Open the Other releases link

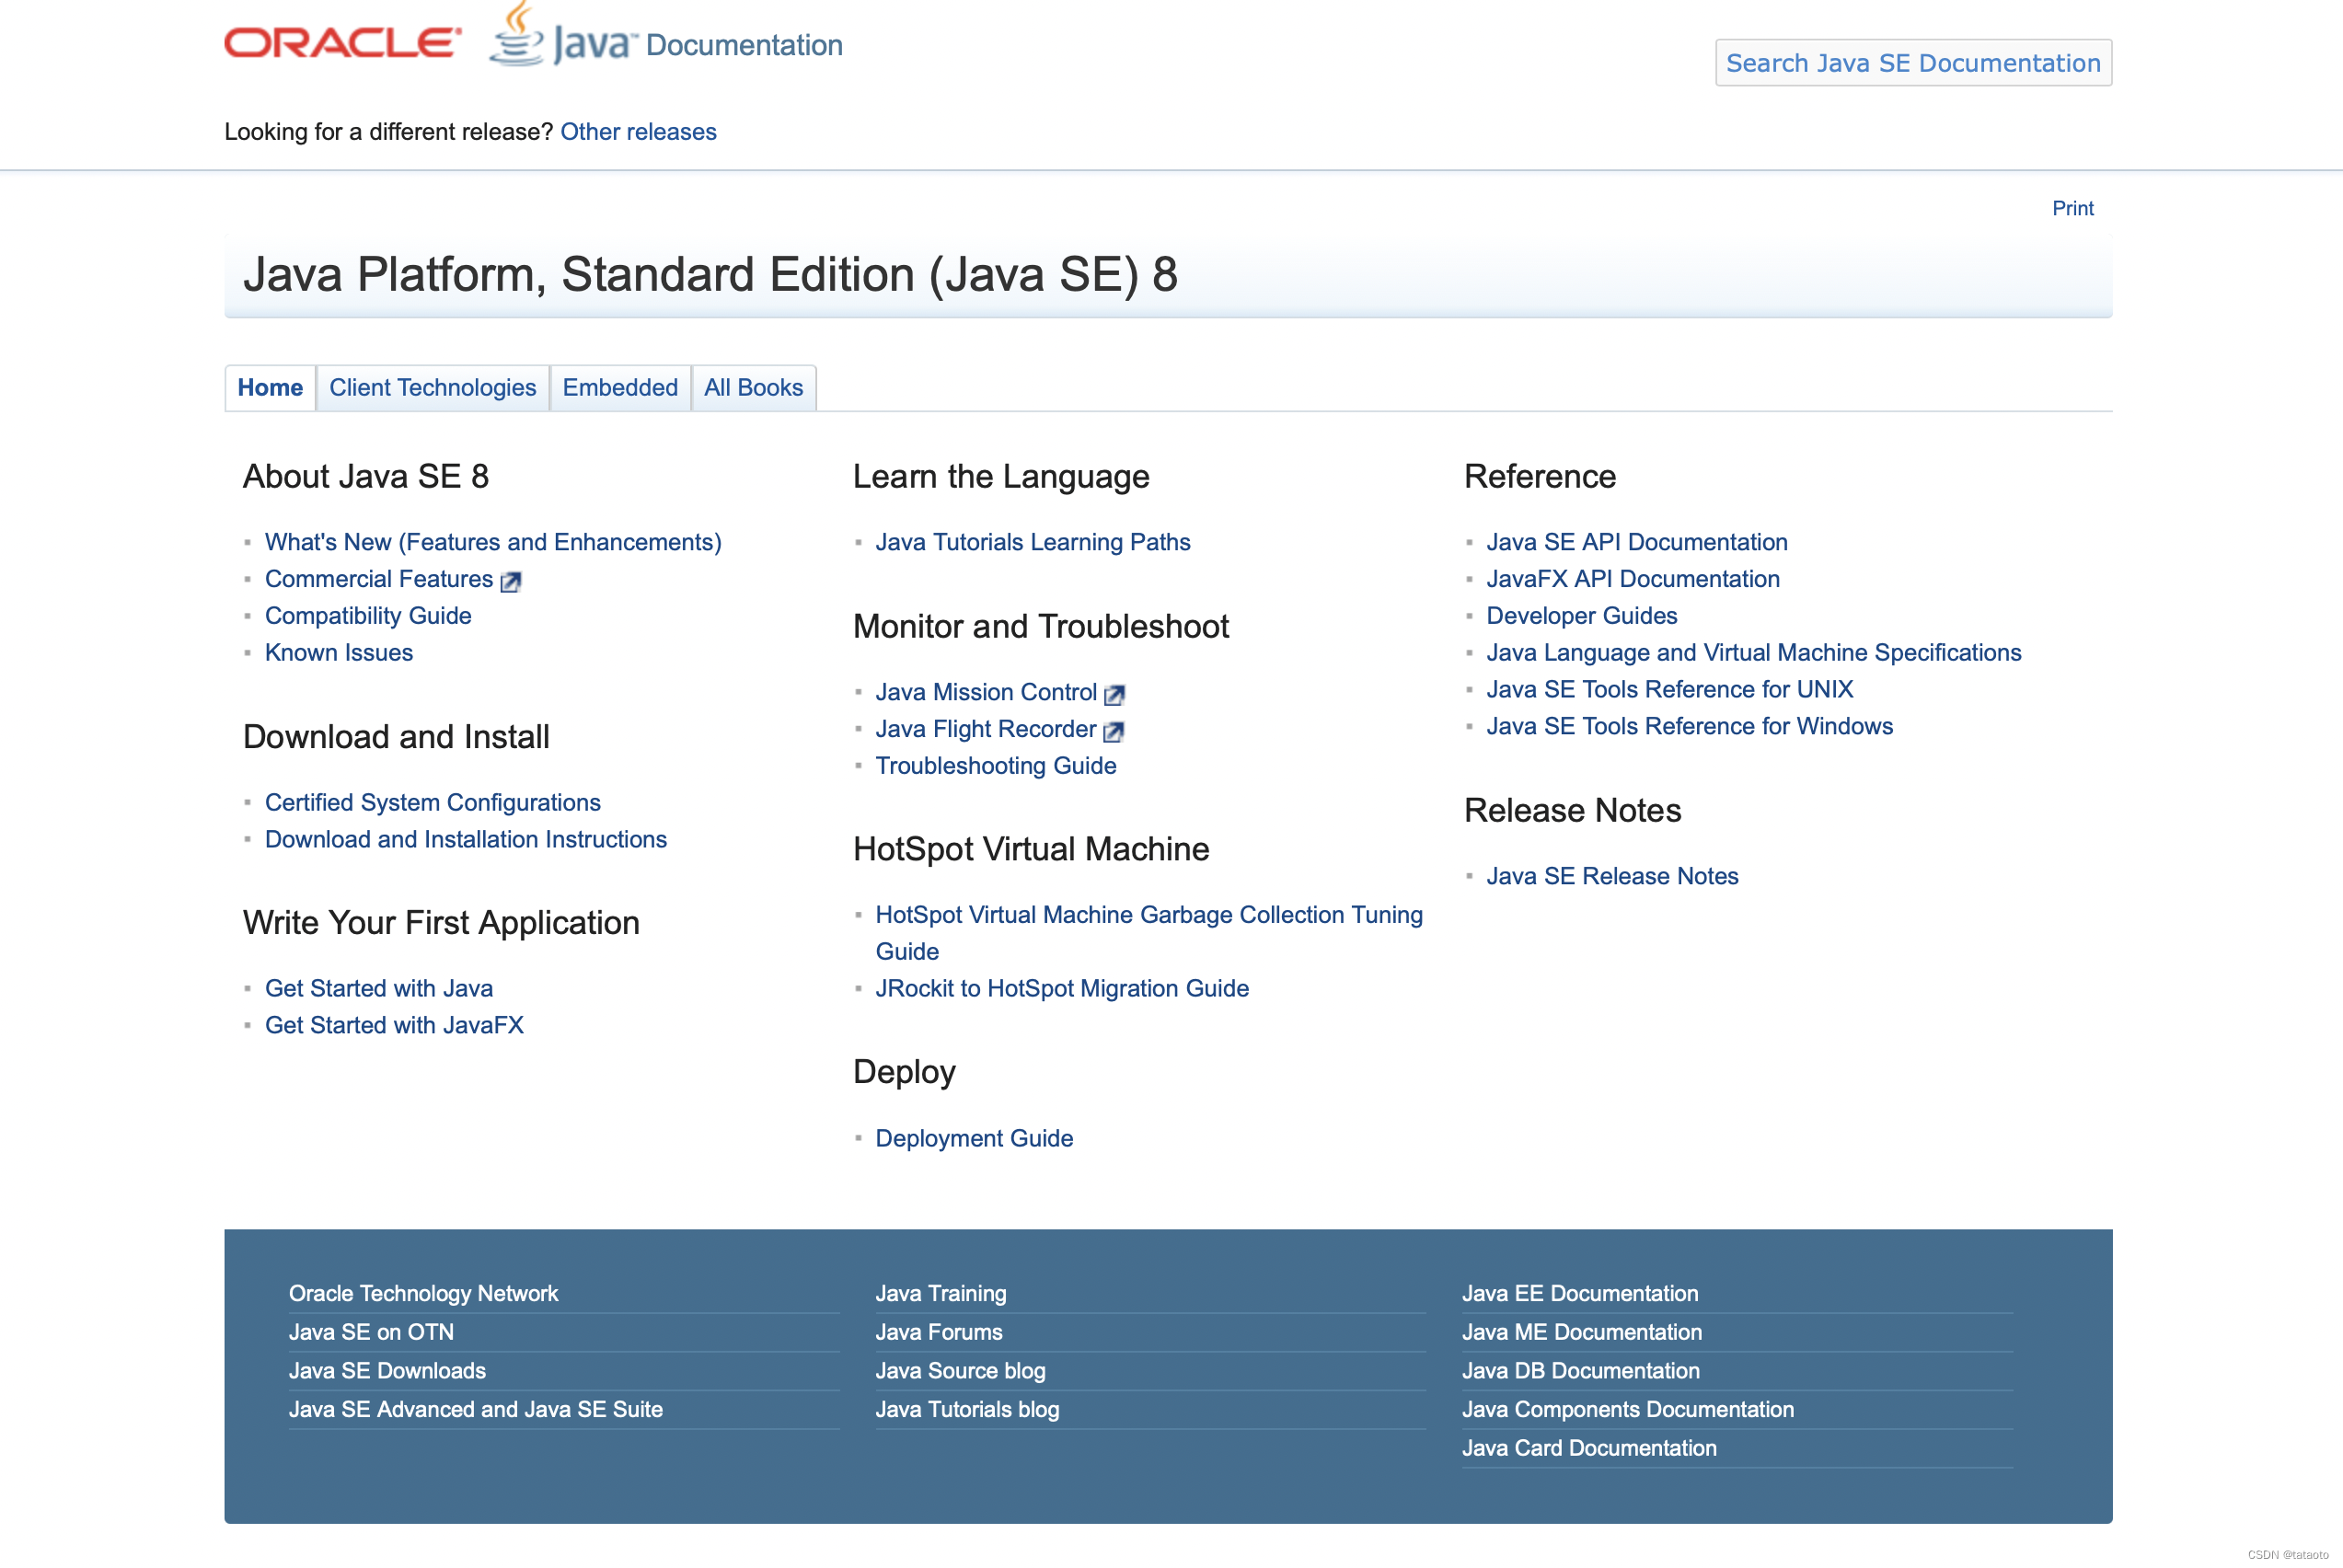(x=638, y=132)
